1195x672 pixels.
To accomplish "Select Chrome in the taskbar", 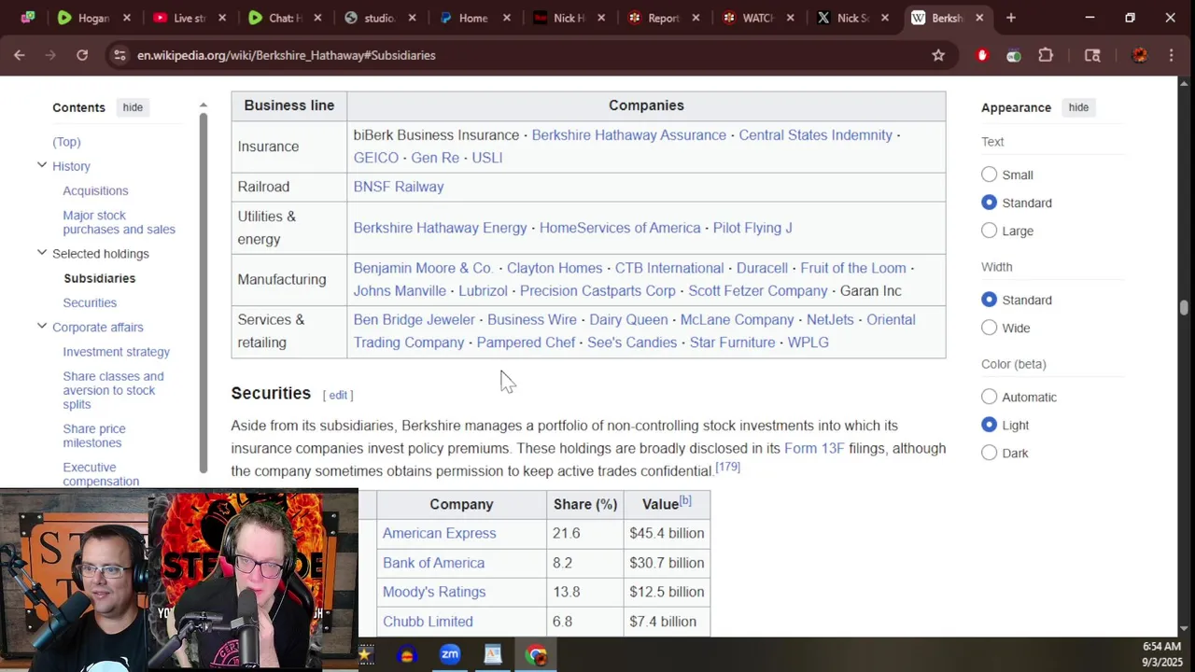I will (536, 654).
